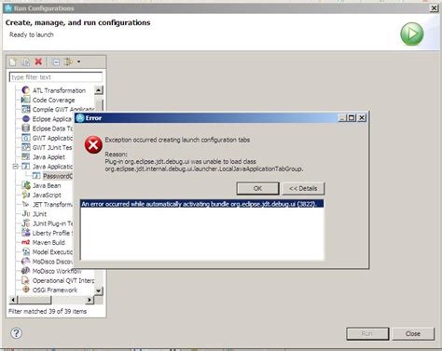Click OK in the Error dialog
The height and width of the screenshot is (351, 442).
(x=257, y=188)
